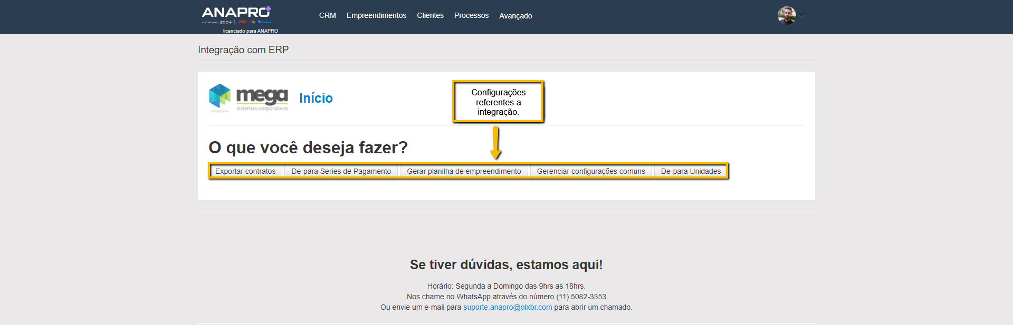Open the Empreendimentos menu
Screen dimensions: 1013x325
coord(376,16)
